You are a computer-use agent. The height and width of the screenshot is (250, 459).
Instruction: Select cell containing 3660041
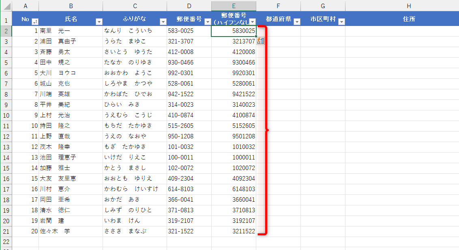coord(234,200)
